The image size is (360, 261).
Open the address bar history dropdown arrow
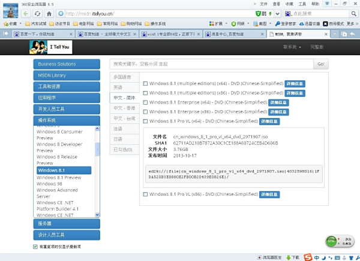coord(277,14)
